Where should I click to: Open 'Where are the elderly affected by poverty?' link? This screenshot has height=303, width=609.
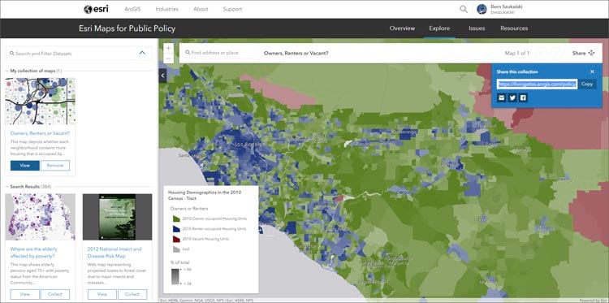(32, 253)
